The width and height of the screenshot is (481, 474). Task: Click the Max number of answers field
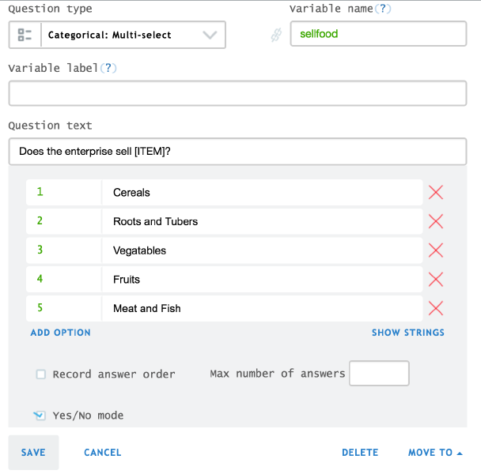pyautogui.click(x=379, y=374)
